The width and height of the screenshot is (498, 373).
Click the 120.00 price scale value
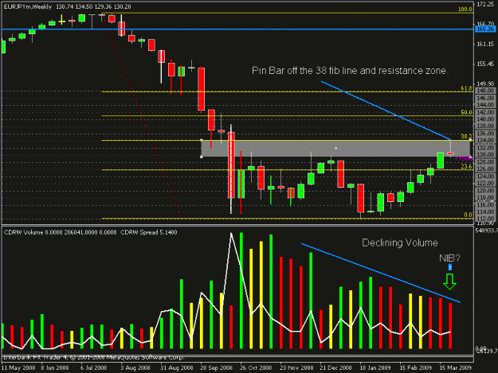485,190
